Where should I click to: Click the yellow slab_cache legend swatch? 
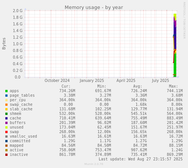click(x=6, y=109)
